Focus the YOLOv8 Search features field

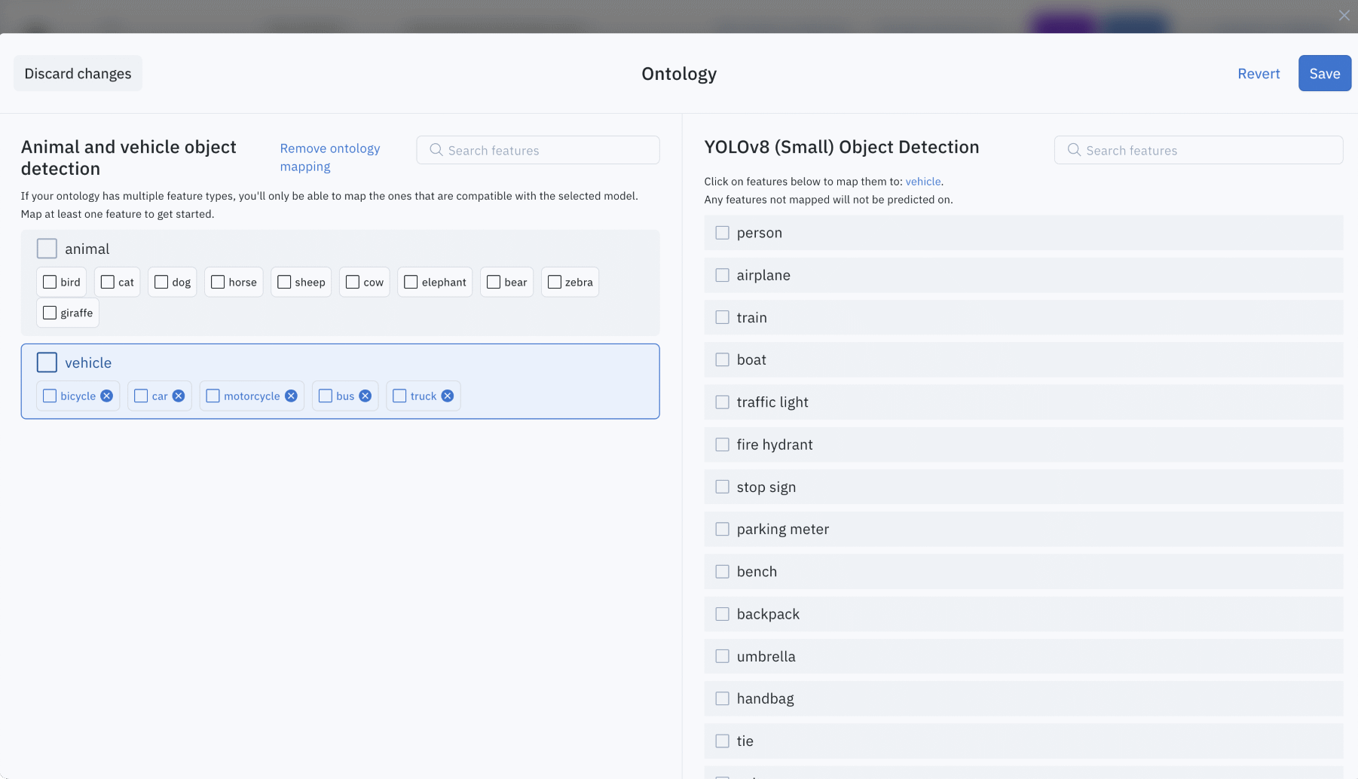click(1198, 150)
